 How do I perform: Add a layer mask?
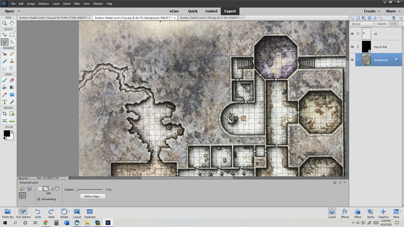click(x=370, y=18)
